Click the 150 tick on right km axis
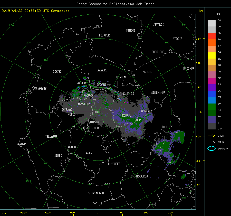This screenshot has height=216, width=231. 198,39
